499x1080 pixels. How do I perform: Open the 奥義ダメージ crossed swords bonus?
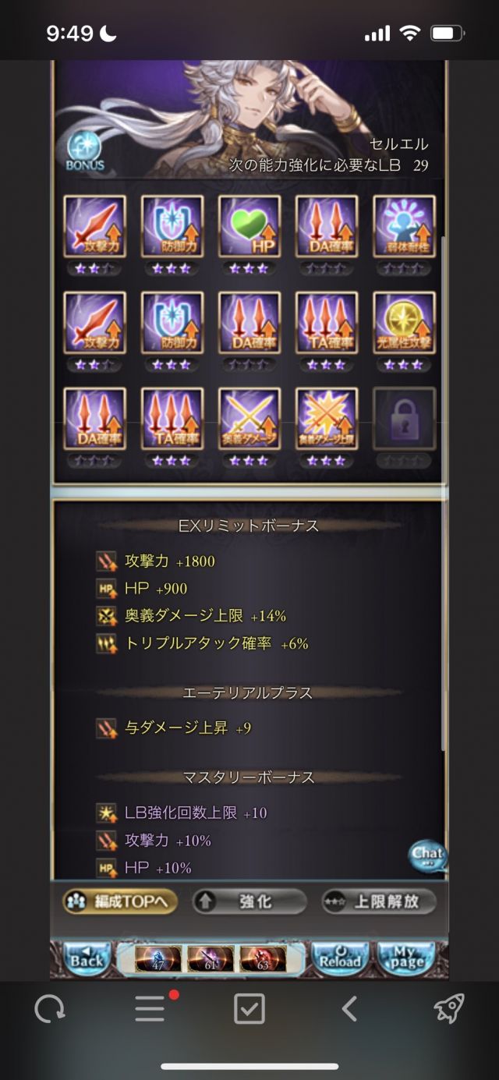point(249,419)
